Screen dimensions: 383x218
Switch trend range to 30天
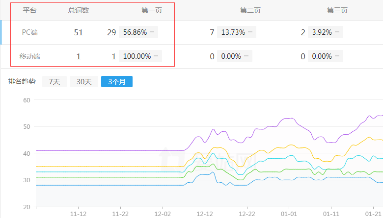coord(84,82)
